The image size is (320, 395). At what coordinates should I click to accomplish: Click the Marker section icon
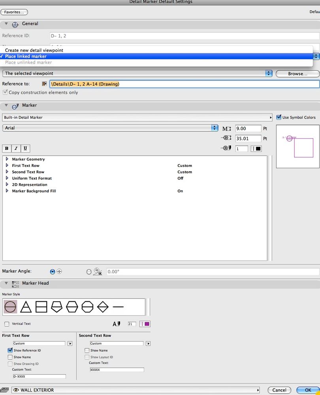pos(15,106)
